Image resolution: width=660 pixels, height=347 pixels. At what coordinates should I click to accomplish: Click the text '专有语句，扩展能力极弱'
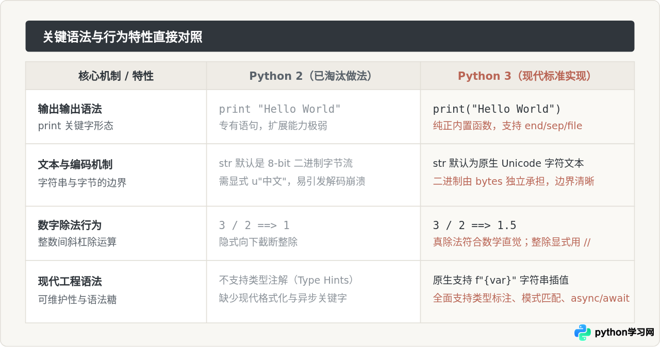pyautogui.click(x=273, y=126)
